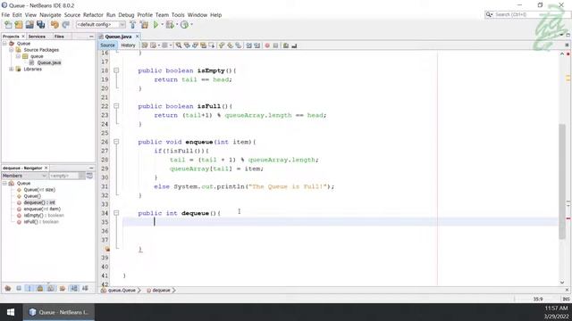This screenshot has height=321, width=572.
Task: Toggle Show Static Members in Navigator
Action: [29, 289]
